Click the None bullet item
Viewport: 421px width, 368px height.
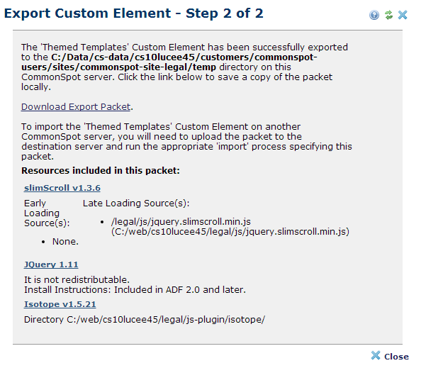point(65,242)
